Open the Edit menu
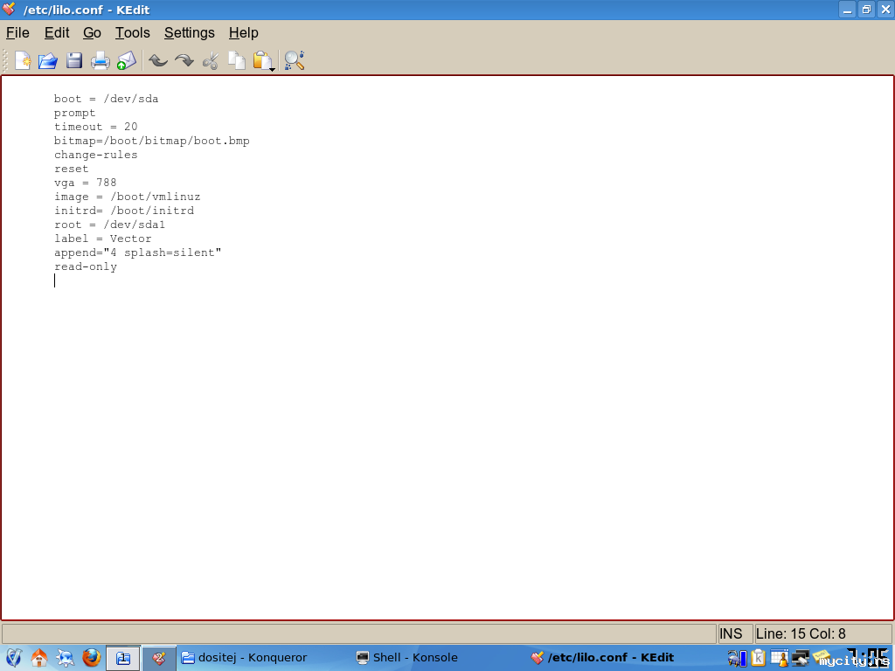Image resolution: width=895 pixels, height=671 pixels. (x=57, y=33)
